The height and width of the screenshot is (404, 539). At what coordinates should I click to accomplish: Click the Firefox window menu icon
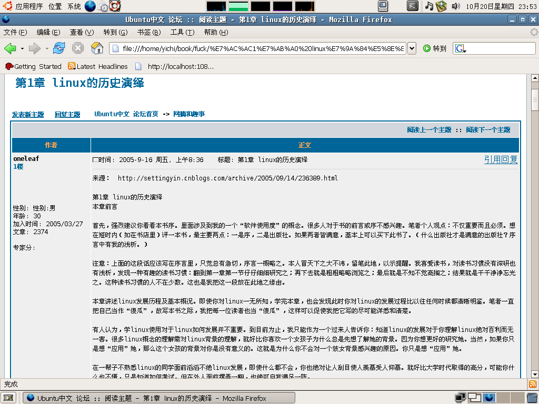(6, 19)
